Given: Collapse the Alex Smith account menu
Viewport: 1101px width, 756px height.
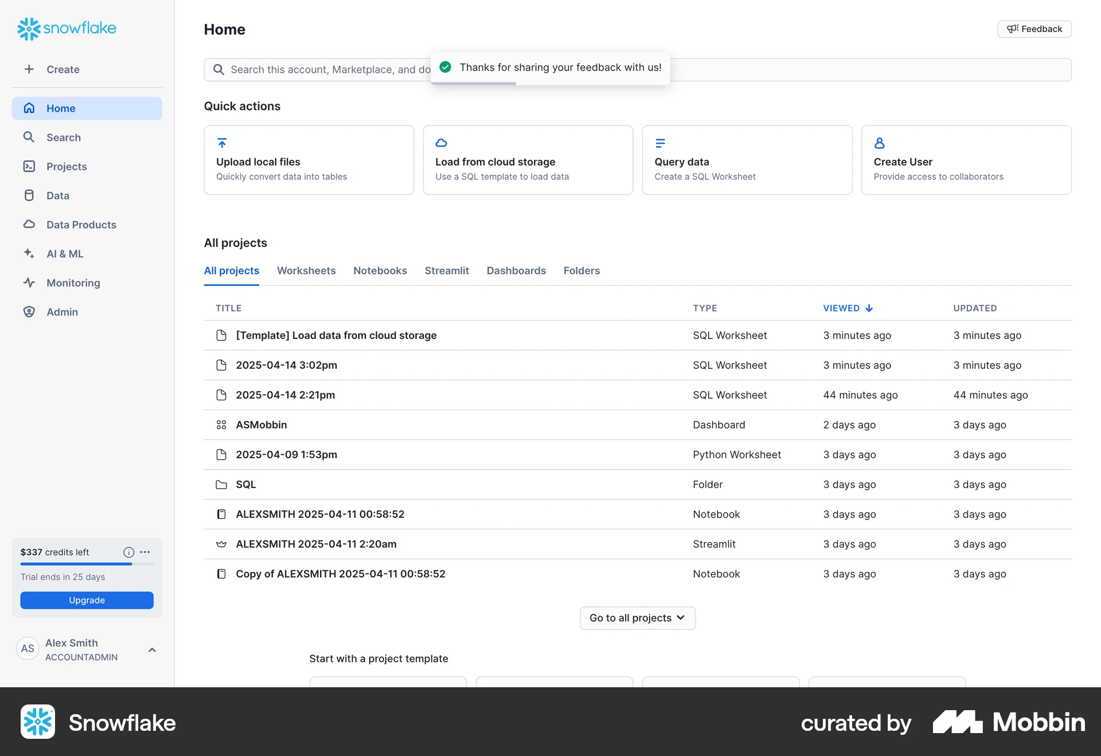Looking at the screenshot, I should 152,649.
